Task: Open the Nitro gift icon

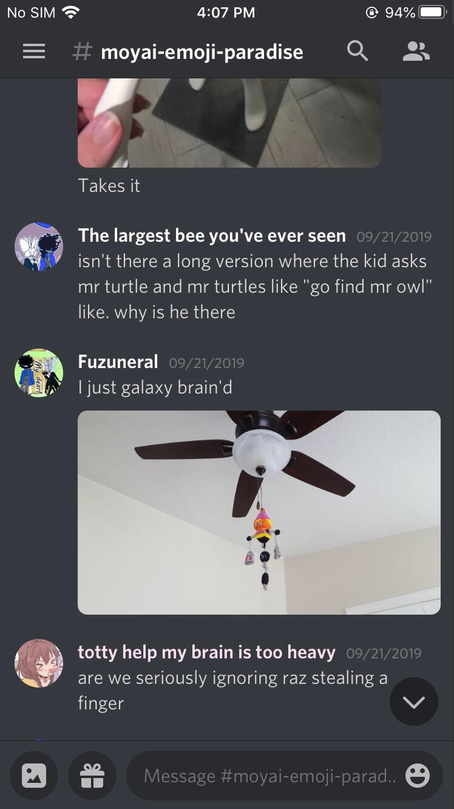Action: [x=92, y=776]
